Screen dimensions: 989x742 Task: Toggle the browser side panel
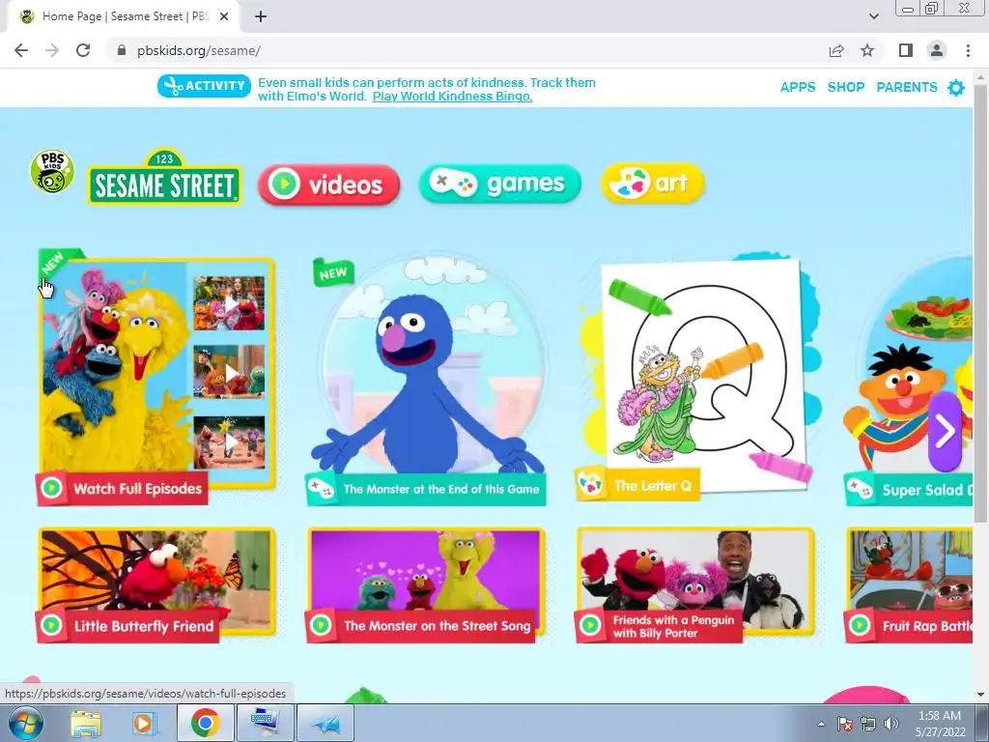point(906,50)
